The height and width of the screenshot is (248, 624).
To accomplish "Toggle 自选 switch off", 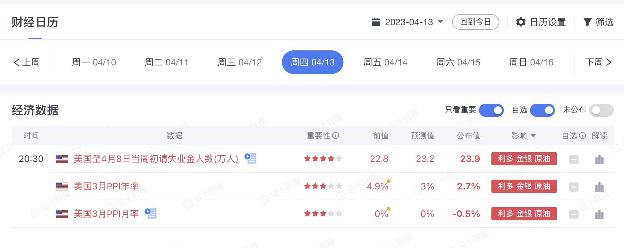I will (x=542, y=110).
